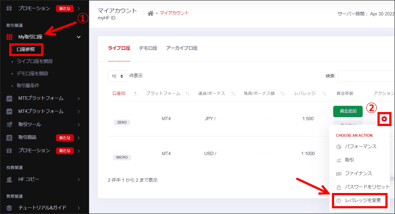Screen dimensions: 395x214
Task: Open the 口座参照 sidebar link
Action: 25,49
